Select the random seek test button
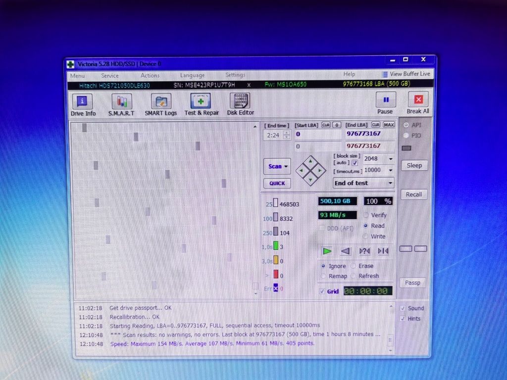Image resolution: width=507 pixels, height=380 pixels. (x=364, y=251)
